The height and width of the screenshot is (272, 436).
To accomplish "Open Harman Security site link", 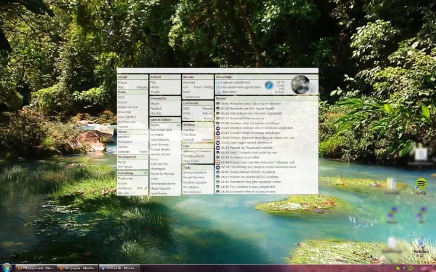I will click(x=160, y=155).
